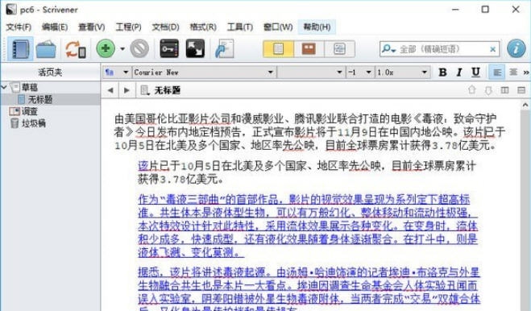This screenshot has width=531, height=311.
Task: Select the 草稿 binder item
Action: [x=30, y=87]
